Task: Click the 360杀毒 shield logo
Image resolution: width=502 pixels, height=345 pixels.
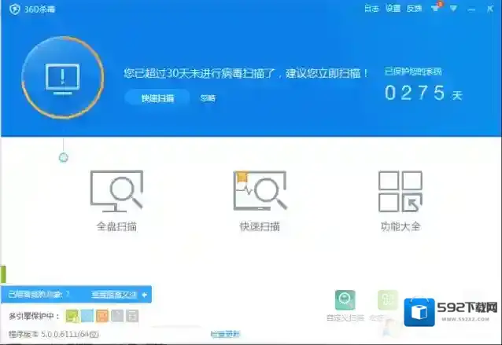Action: point(14,9)
